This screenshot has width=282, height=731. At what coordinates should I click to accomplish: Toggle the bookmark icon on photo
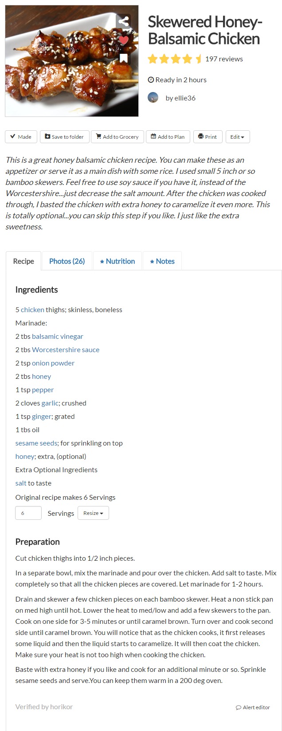click(124, 58)
